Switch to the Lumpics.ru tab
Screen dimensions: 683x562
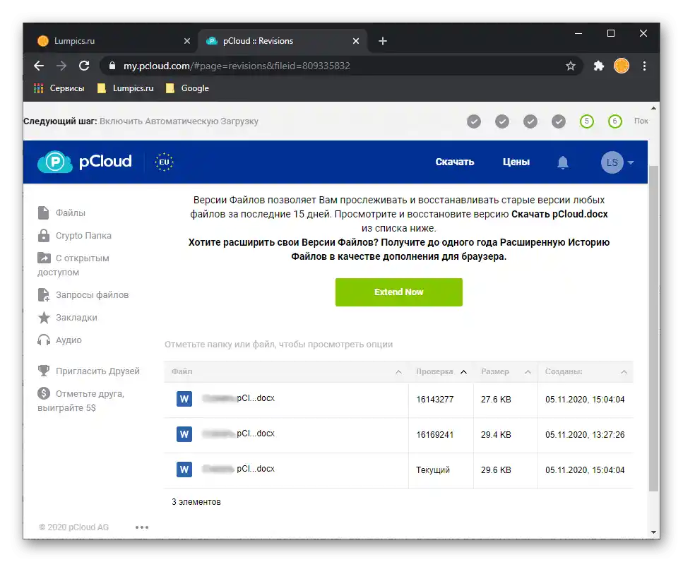(x=113, y=41)
